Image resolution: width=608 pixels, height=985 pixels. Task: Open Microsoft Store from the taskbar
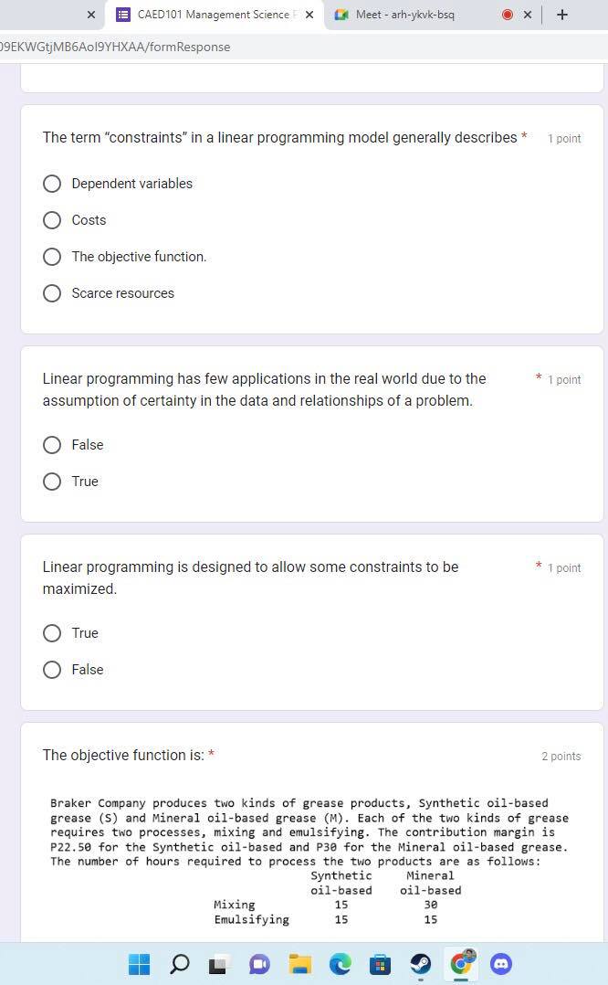coord(380,964)
